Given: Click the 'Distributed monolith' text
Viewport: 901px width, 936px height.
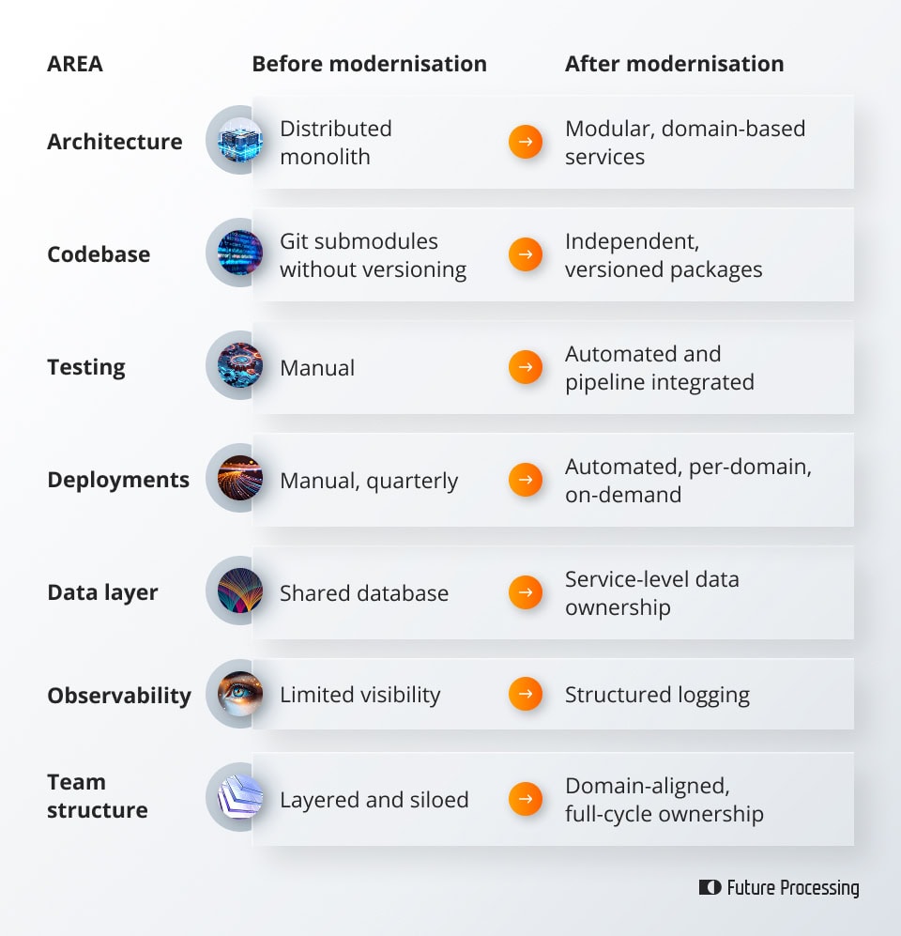Looking at the screenshot, I should [x=335, y=143].
